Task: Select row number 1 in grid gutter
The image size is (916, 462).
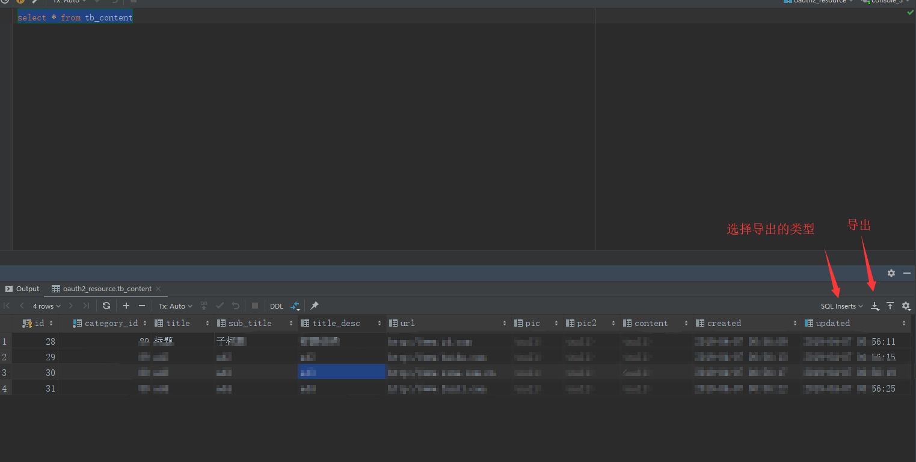Action: (x=5, y=341)
